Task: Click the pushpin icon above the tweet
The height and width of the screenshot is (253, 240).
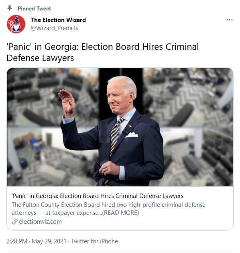Action: [10, 8]
